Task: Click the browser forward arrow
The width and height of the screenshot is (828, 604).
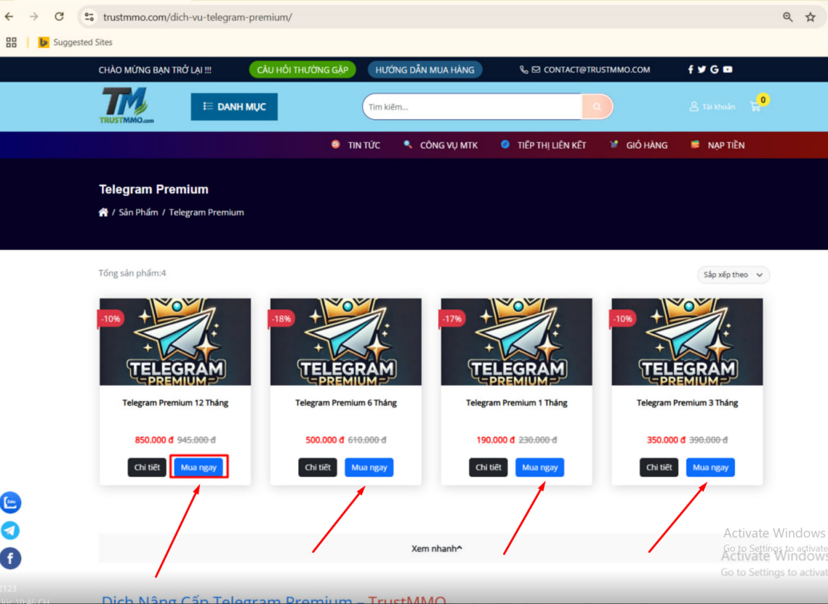Action: pos(34,17)
